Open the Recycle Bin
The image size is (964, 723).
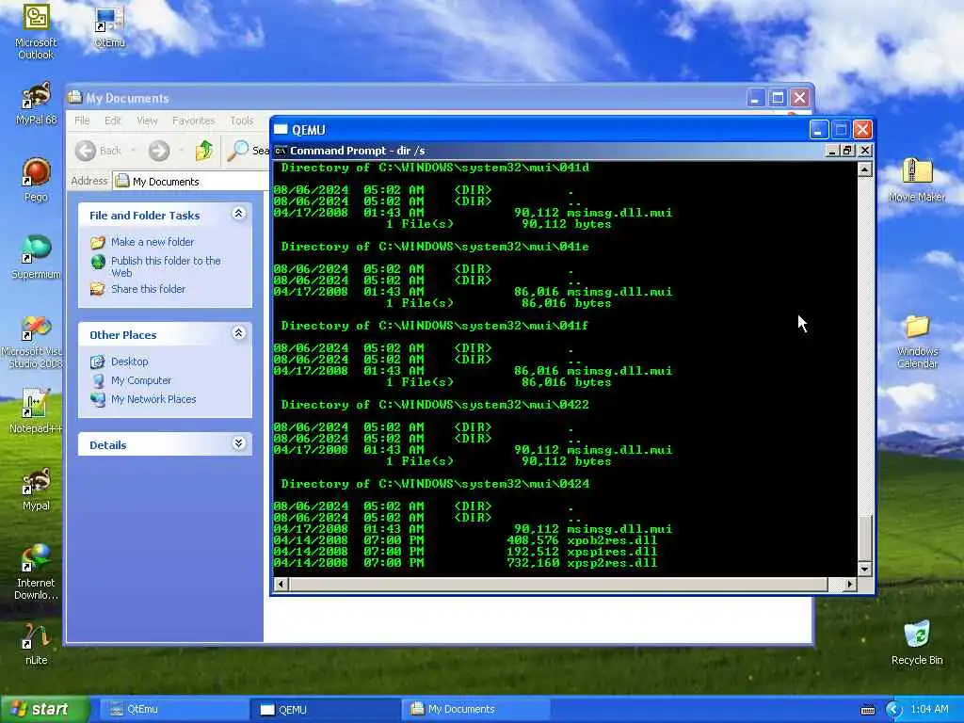(x=917, y=643)
